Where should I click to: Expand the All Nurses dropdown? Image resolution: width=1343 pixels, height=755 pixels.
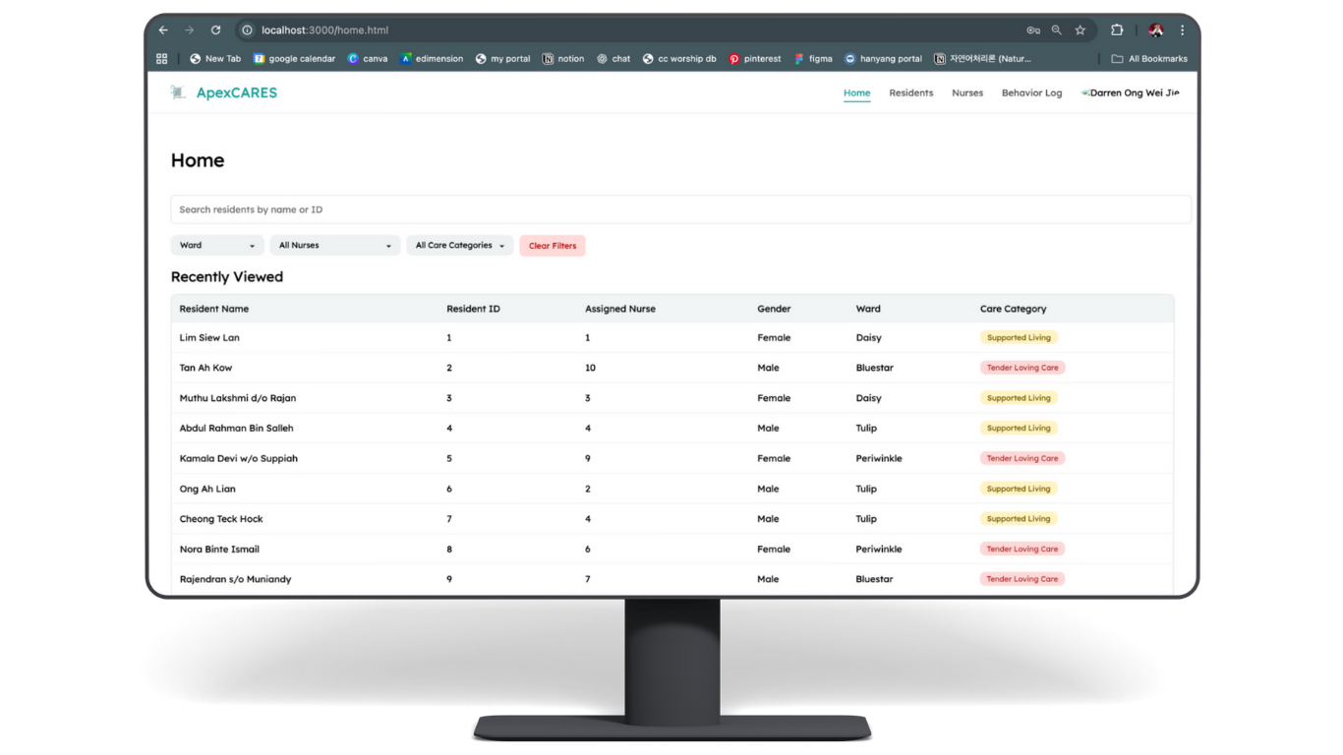point(334,246)
